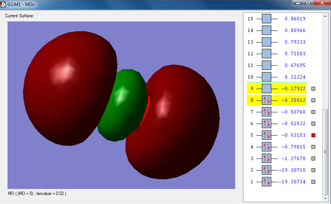
Task: Click the MO isovalue status text
Action: [x=37, y=193]
